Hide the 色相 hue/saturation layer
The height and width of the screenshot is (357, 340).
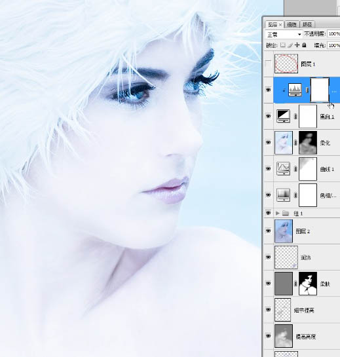point(268,195)
